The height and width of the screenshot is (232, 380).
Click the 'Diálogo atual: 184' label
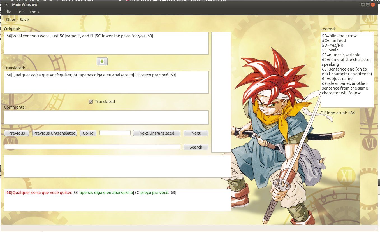click(338, 113)
